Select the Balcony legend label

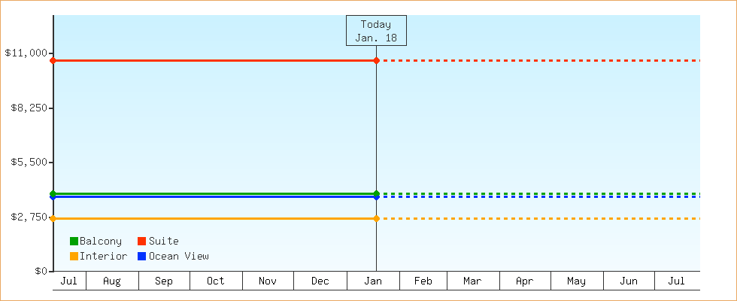[101, 242]
